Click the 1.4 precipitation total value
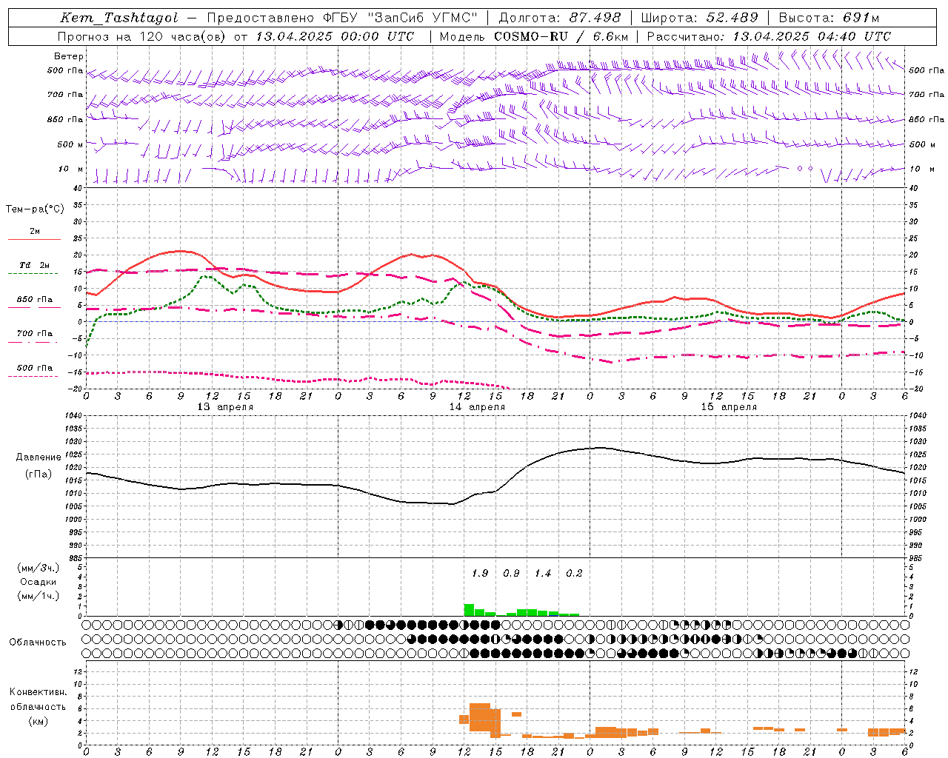Screen dimensions: 948x758 [x=543, y=573]
